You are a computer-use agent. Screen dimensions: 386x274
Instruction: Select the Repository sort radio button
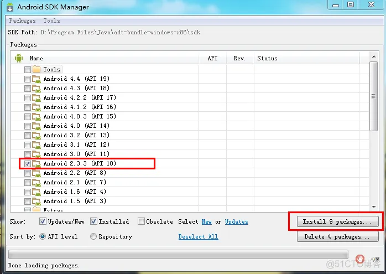93,236
